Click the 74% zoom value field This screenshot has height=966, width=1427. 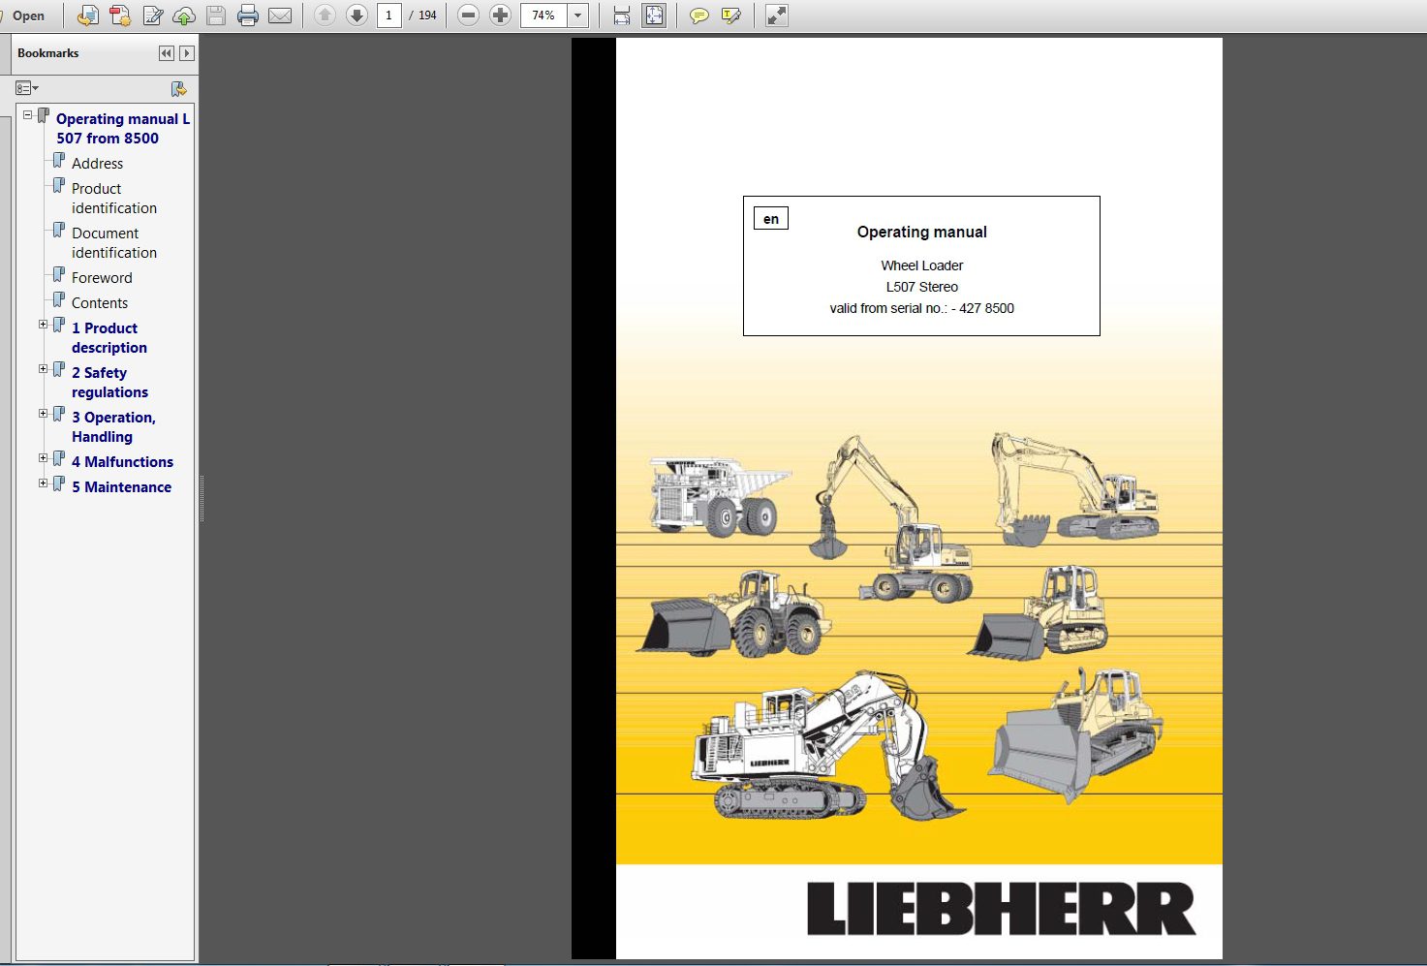click(543, 16)
